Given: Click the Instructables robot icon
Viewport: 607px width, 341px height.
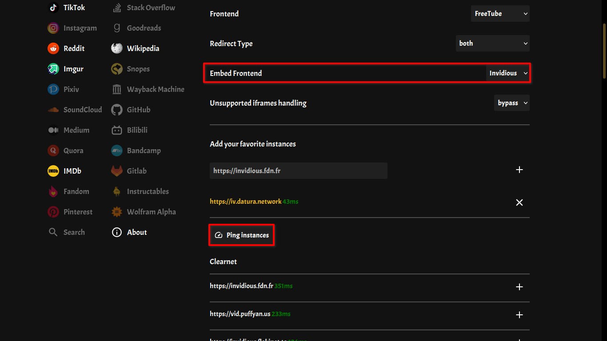Looking at the screenshot, I should [117, 191].
